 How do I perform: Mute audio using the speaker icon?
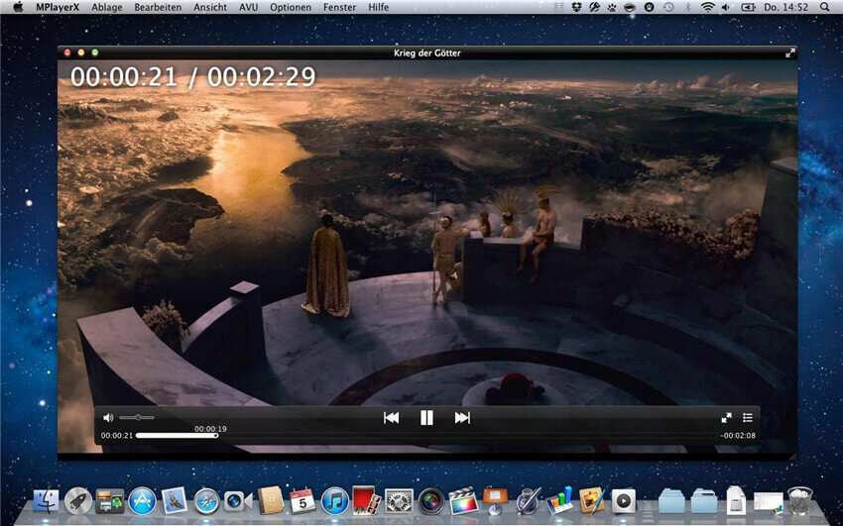pos(108,417)
